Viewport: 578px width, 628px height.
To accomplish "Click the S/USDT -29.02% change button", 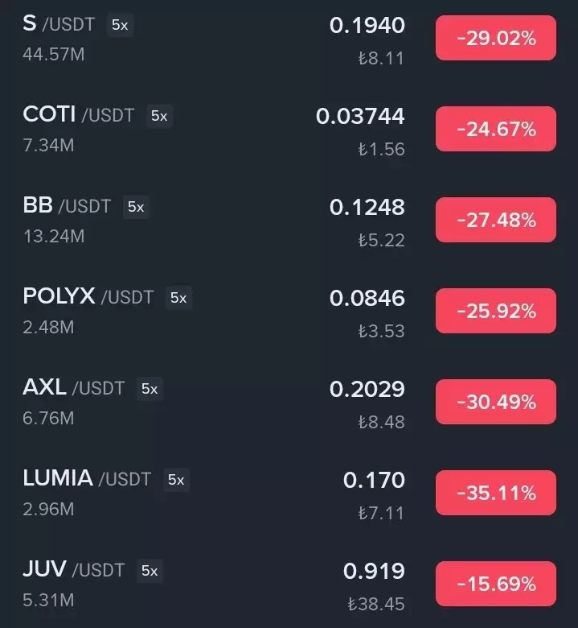I will (495, 38).
